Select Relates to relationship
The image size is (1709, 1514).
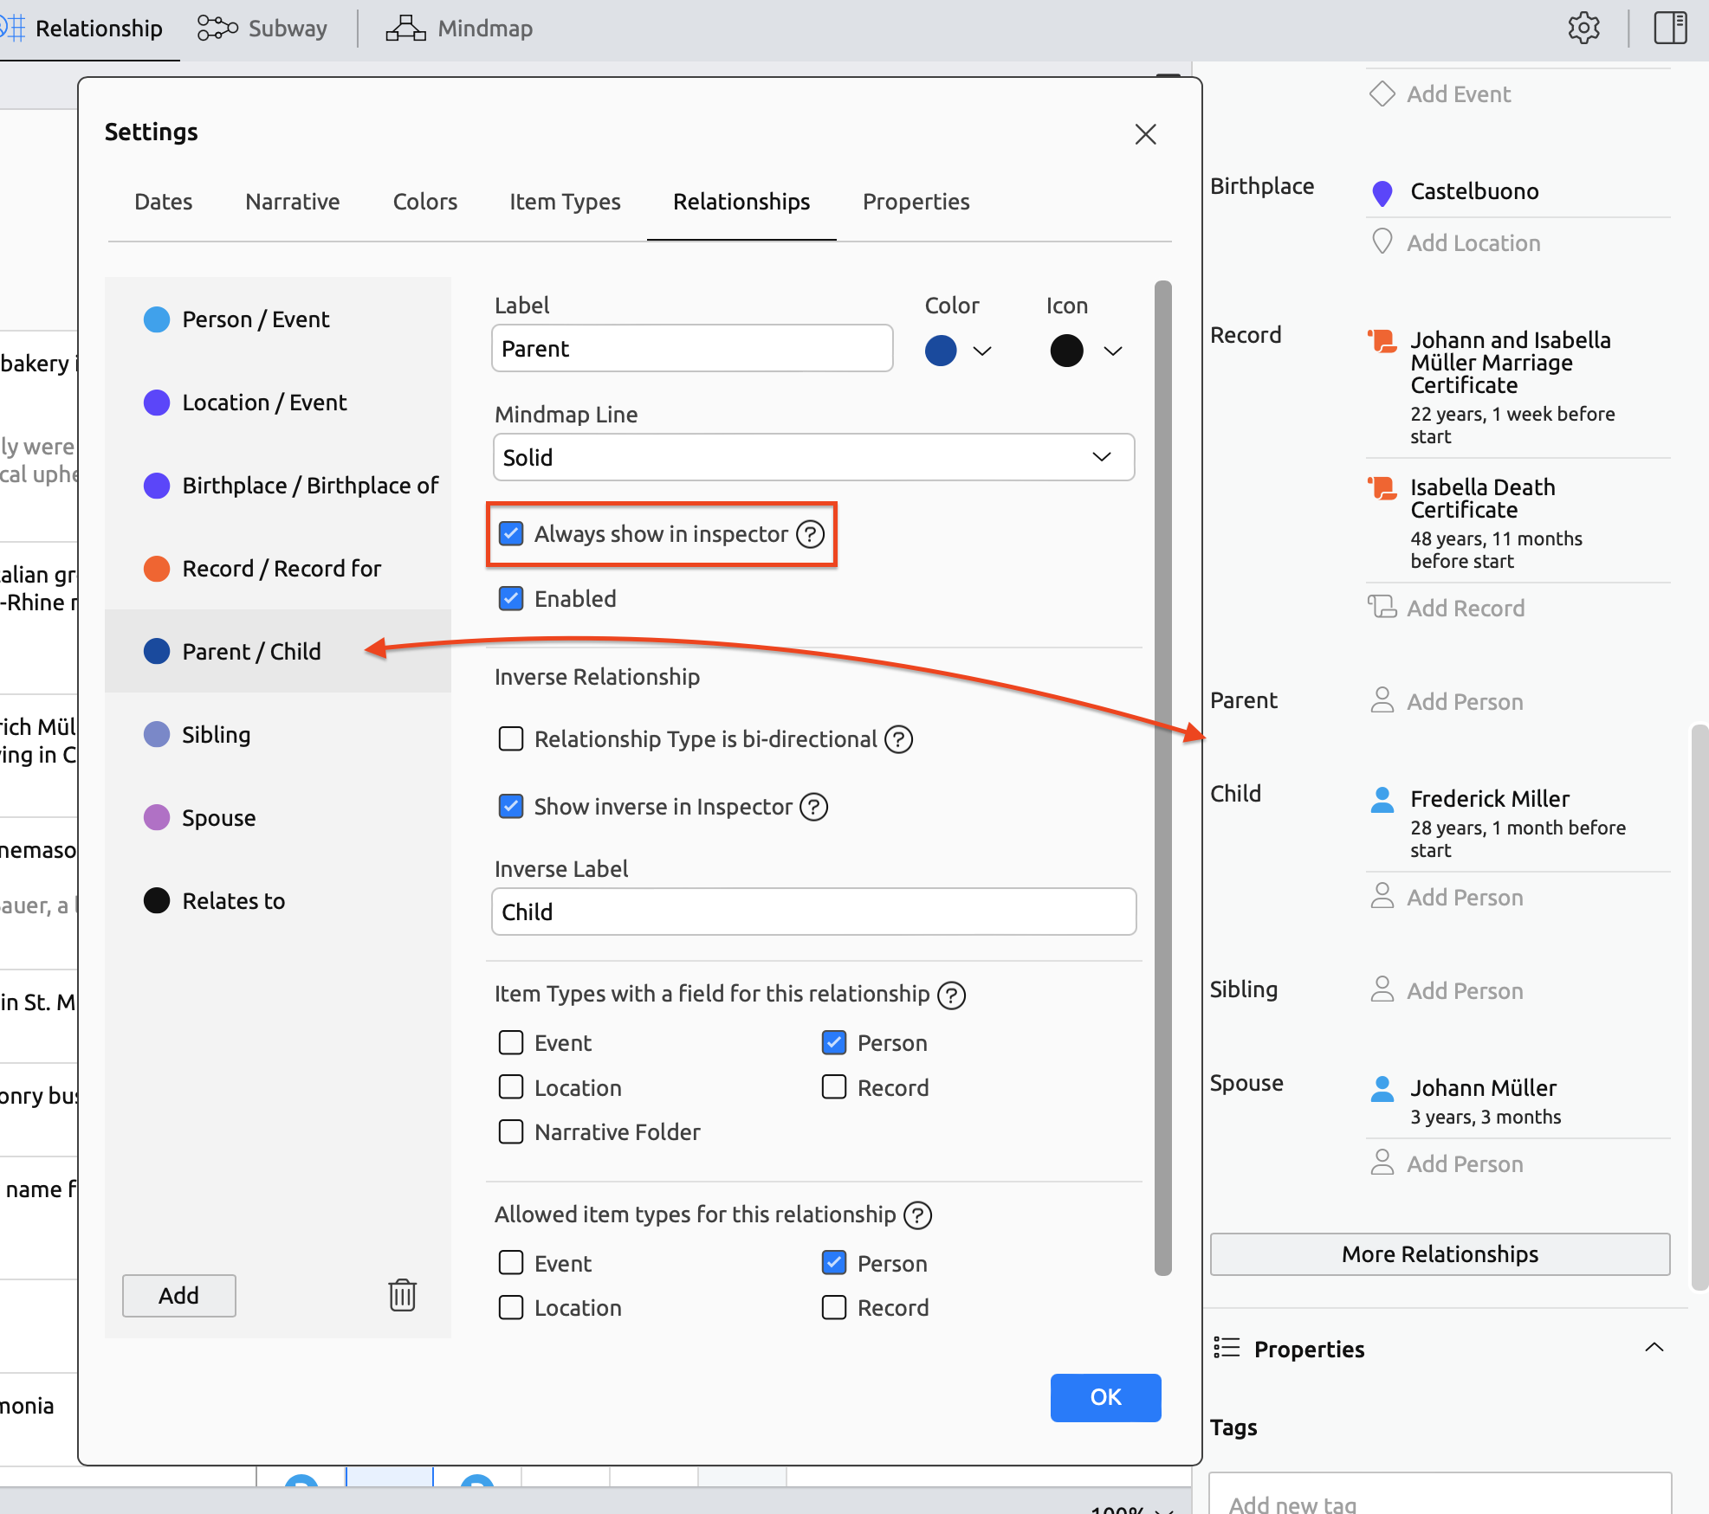(x=278, y=900)
